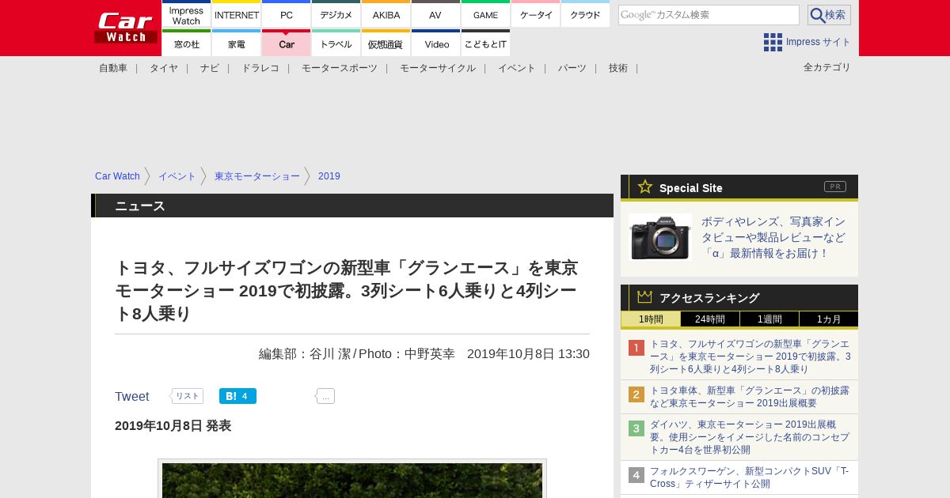Open the 仮想通貨 Watch tab
This screenshot has width=950, height=498.
coord(386,44)
